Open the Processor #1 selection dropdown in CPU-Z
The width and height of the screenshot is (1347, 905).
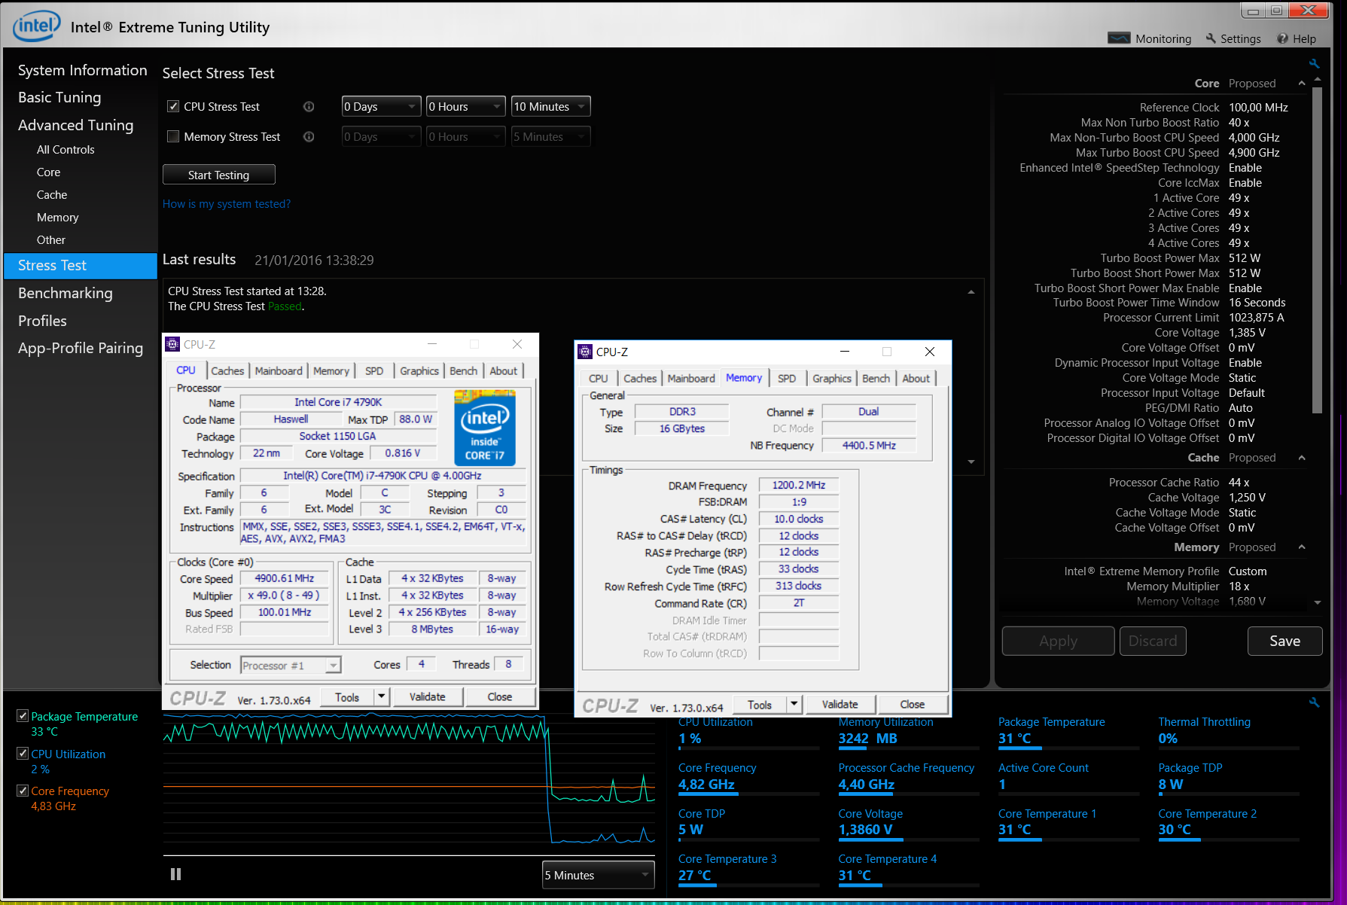[291, 665]
